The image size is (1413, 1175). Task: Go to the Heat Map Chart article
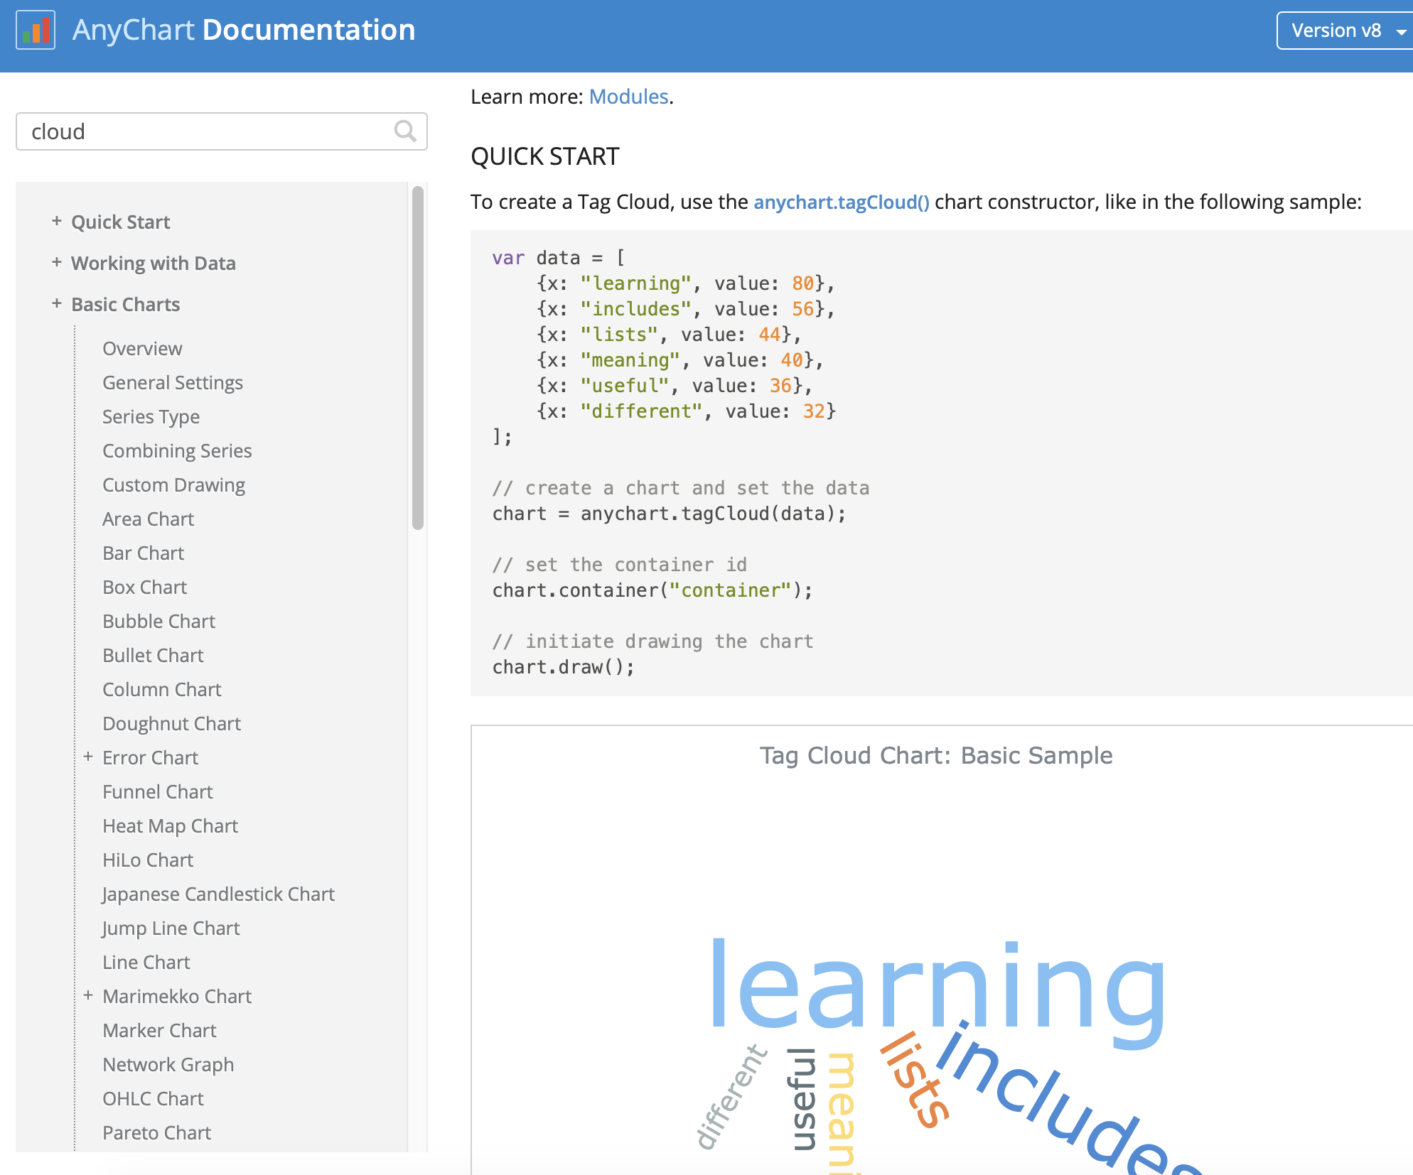tap(170, 826)
